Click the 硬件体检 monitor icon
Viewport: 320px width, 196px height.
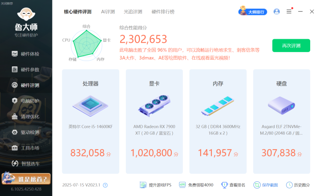pyautogui.click(x=15, y=54)
